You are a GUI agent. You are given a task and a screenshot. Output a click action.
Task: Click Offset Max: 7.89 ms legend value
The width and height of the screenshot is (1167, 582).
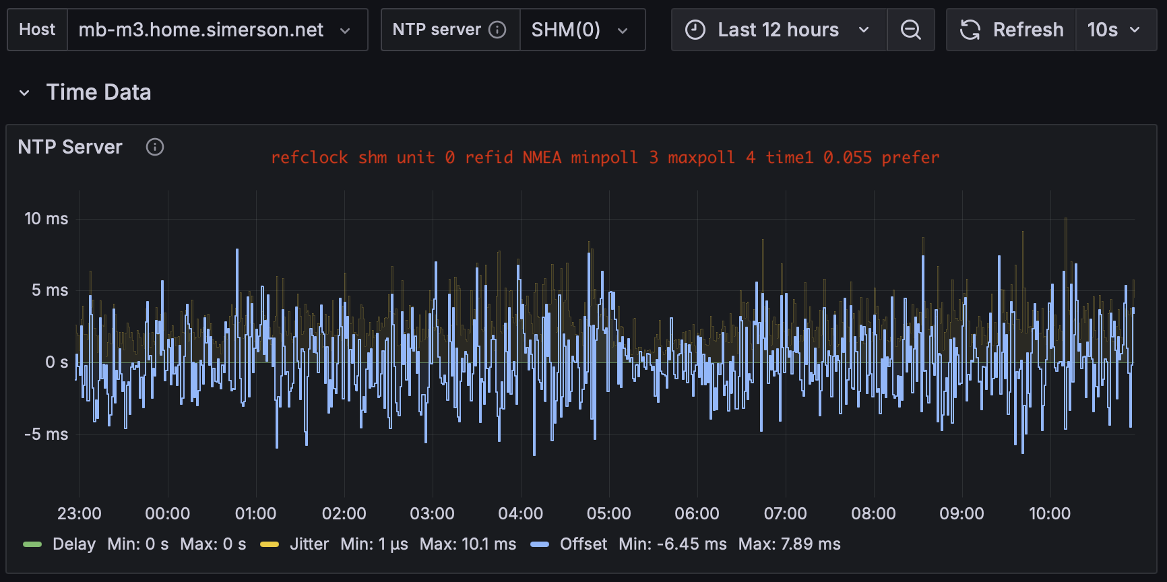(790, 544)
